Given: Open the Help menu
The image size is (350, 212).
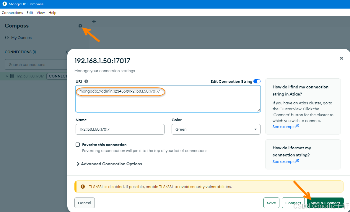Looking at the screenshot, I should click(52, 12).
